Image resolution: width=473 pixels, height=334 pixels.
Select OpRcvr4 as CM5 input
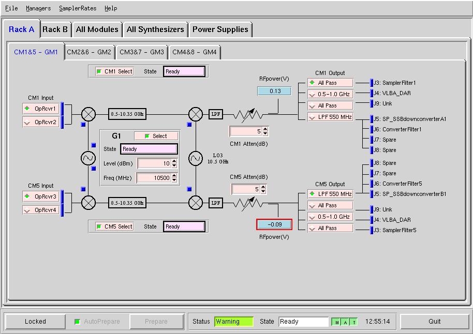[x=41, y=210]
